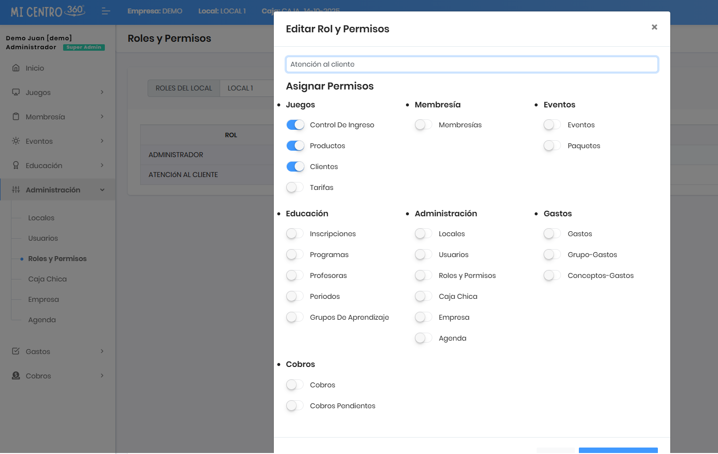Viewport: 718px width, 454px height.
Task: Enable the Tarifas permission toggle
Action: (x=295, y=187)
